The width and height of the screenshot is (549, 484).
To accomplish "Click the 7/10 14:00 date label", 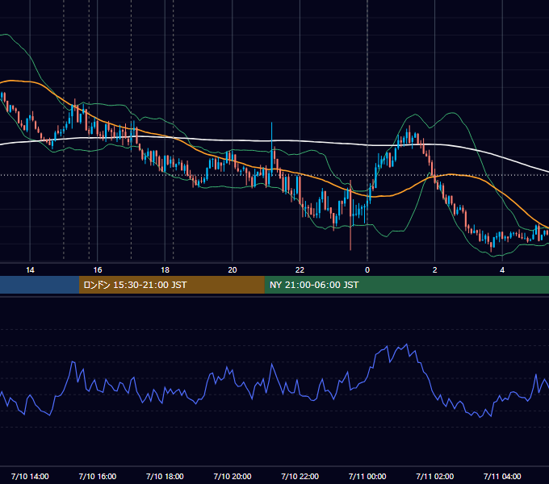I will pos(30,476).
